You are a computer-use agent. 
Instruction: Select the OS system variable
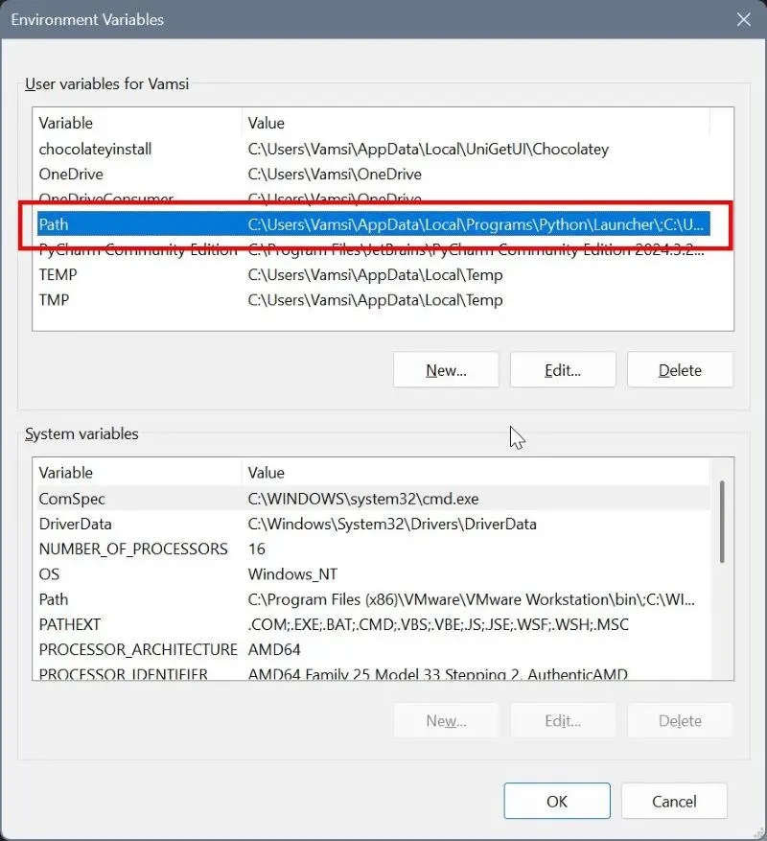pyautogui.click(x=374, y=574)
